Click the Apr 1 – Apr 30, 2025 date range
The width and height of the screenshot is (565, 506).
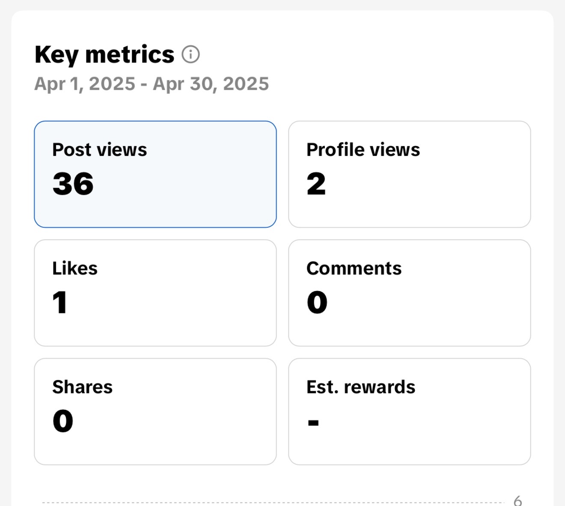[152, 84]
